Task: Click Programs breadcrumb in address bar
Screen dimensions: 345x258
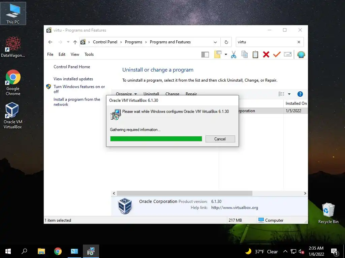Action: coord(133,42)
